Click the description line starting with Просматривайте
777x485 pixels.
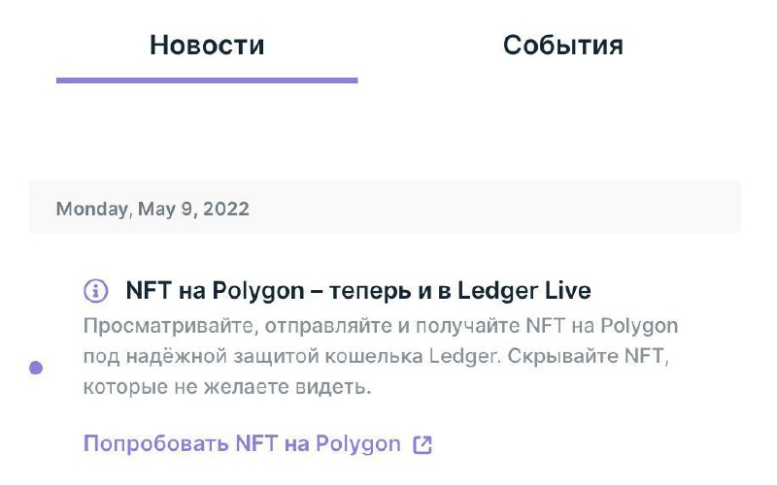(381, 324)
